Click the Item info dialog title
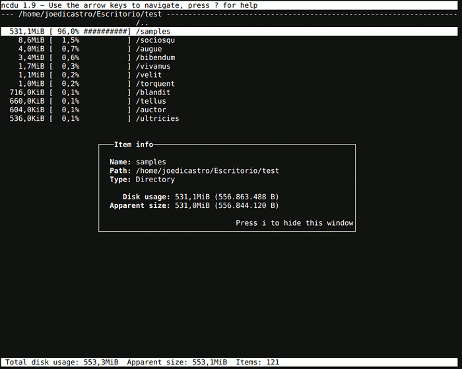The width and height of the screenshot is (462, 369). (x=133, y=145)
